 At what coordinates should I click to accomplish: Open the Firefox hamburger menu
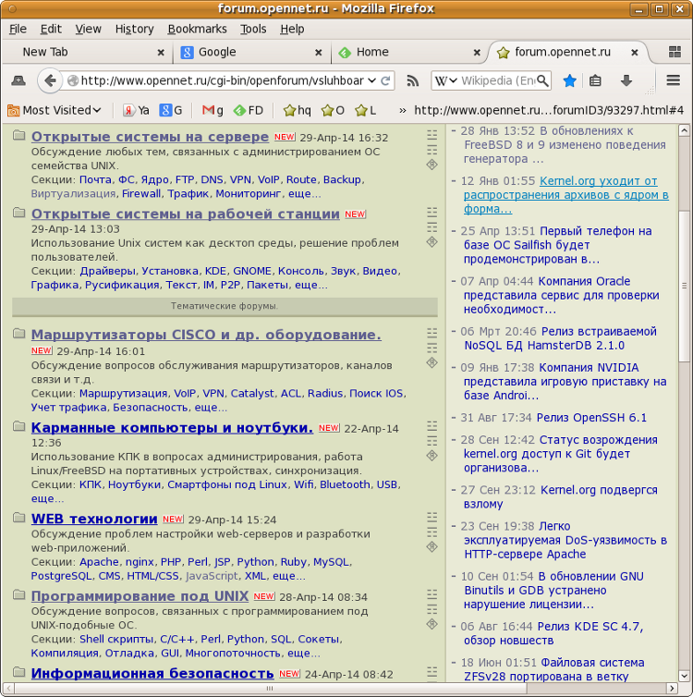674,81
